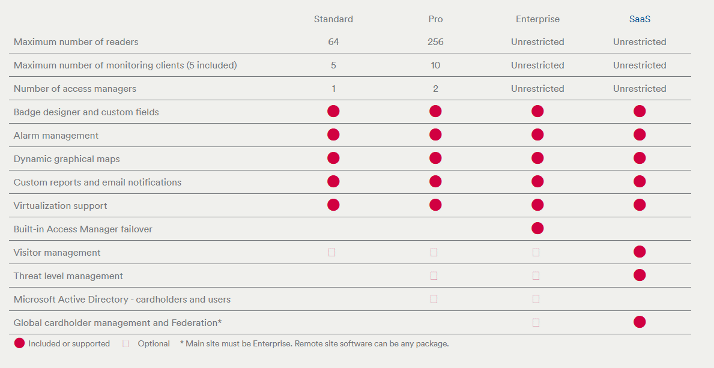This screenshot has width=714, height=368.
Task: Click the Pro column header
Action: coord(435,19)
